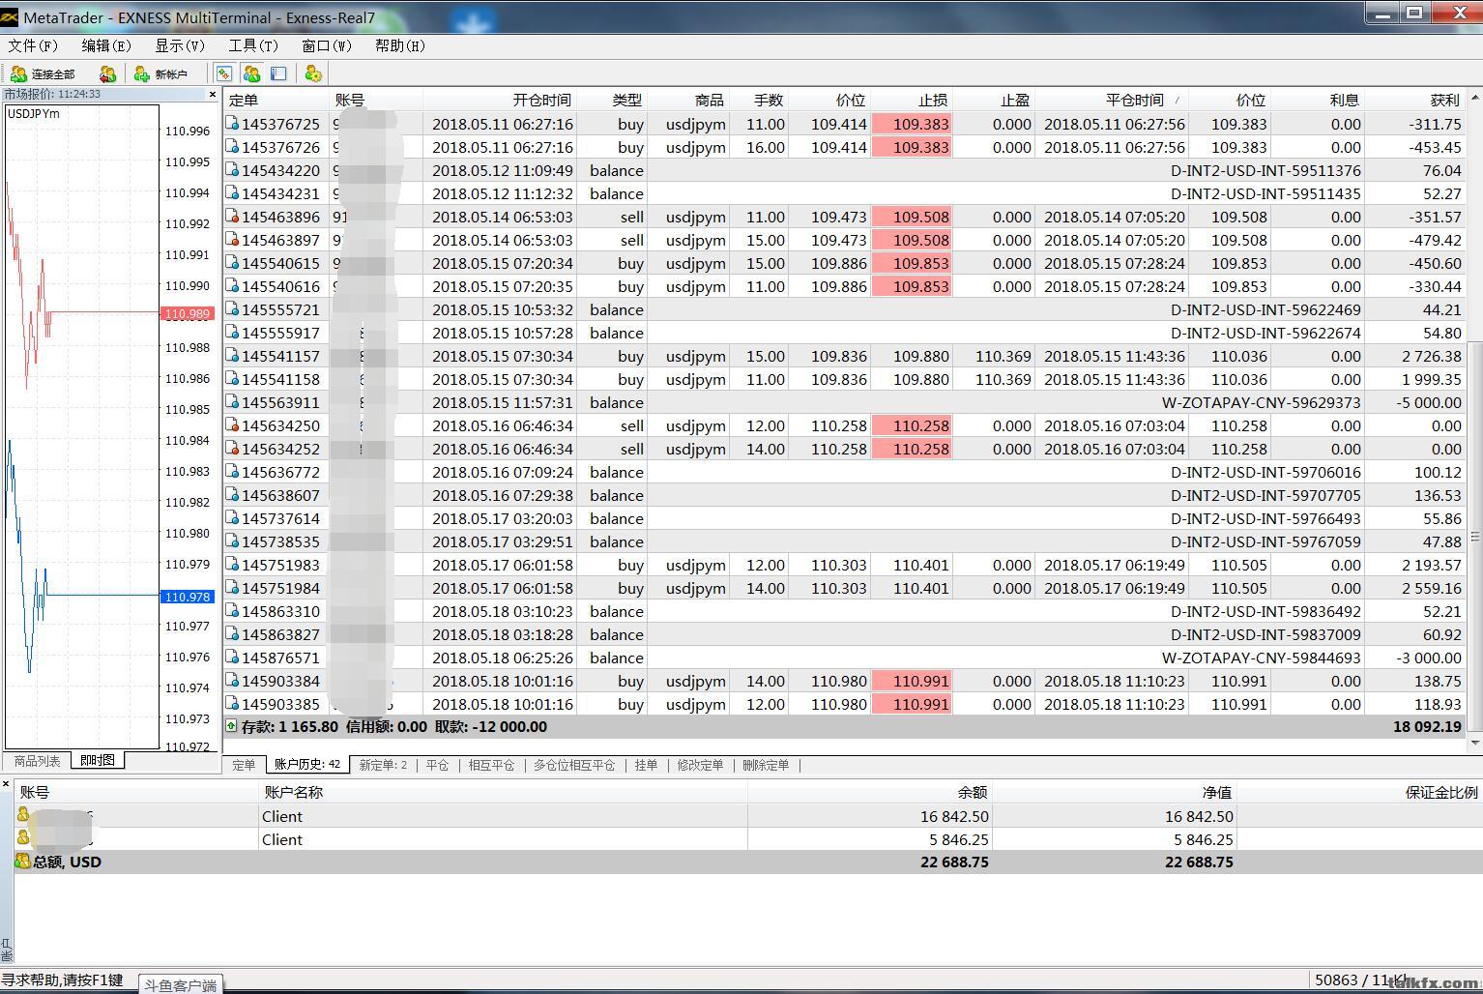Image resolution: width=1483 pixels, height=994 pixels.
Task: Click the sell order icon for row 145463897
Action: click(232, 240)
